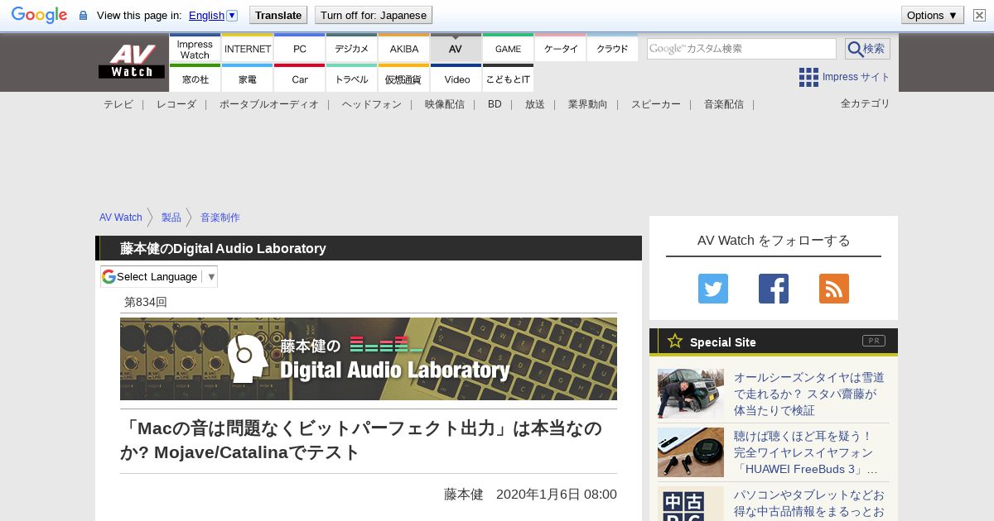
Task: Go to ポータブルオーディオ category
Action: (268, 104)
